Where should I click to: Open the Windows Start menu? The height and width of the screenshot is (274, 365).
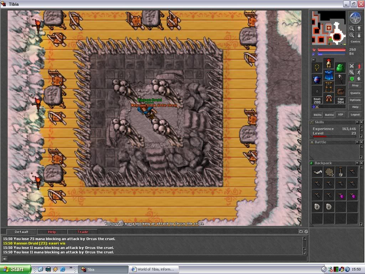16,269
